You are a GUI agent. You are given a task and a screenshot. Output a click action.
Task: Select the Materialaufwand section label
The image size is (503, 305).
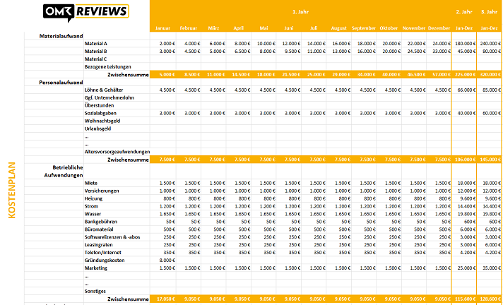63,35
